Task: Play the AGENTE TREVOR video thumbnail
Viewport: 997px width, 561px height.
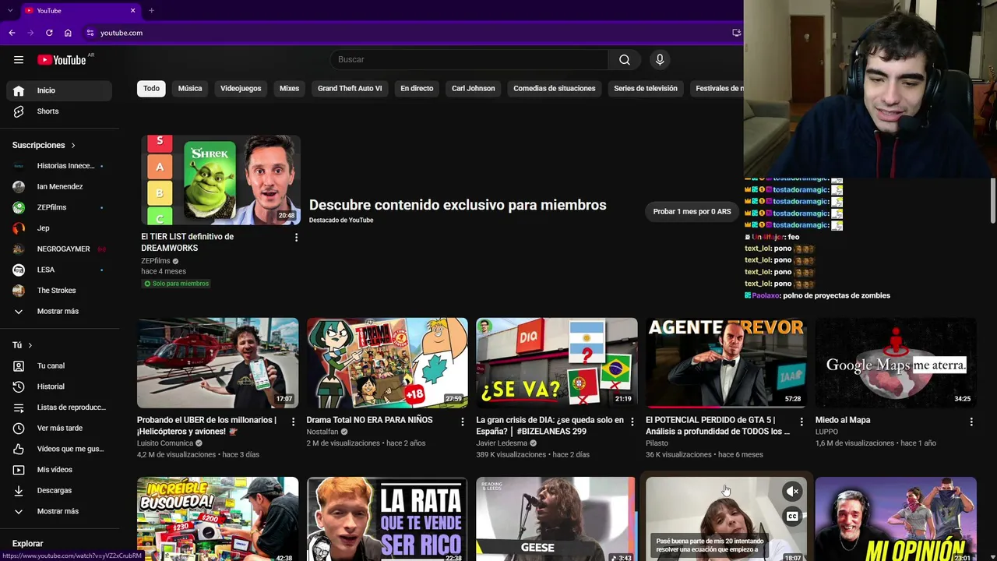Action: point(726,363)
